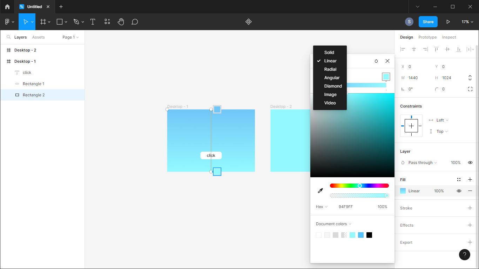
Task: Open Pass through blend mode dropdown
Action: [423, 163]
